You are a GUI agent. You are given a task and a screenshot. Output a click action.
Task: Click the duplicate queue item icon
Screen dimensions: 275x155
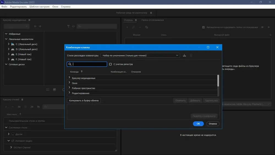(147, 27)
